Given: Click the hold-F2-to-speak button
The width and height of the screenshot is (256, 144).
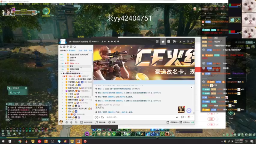Looking at the screenshot, I should point(86,122).
